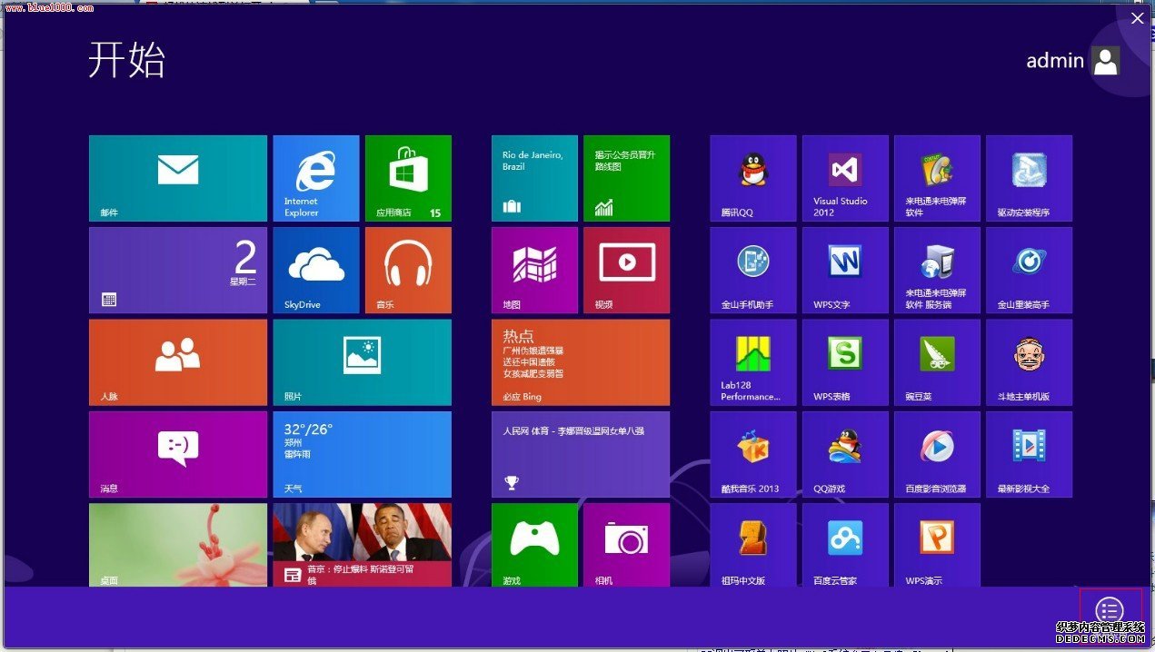Open the Finance tile with chart icon
1155x652 pixels.
coord(626,178)
